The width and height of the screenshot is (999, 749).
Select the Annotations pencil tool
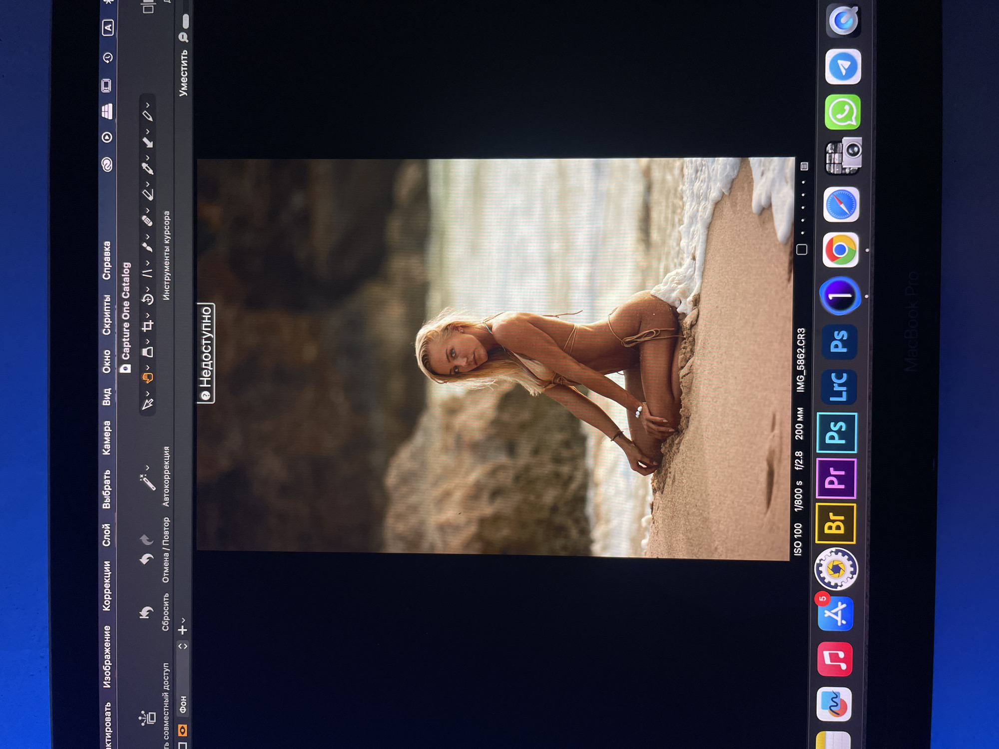pyautogui.click(x=147, y=115)
